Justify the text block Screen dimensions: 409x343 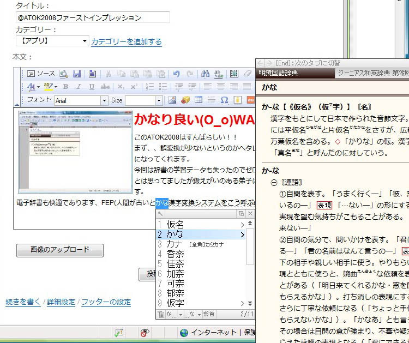[x=247, y=87]
